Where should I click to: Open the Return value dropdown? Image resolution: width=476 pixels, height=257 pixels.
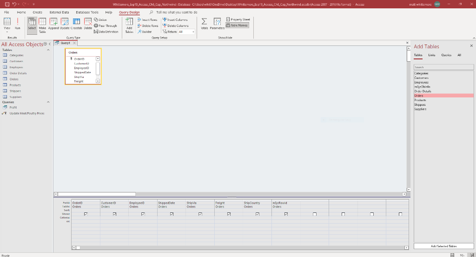tap(193, 32)
